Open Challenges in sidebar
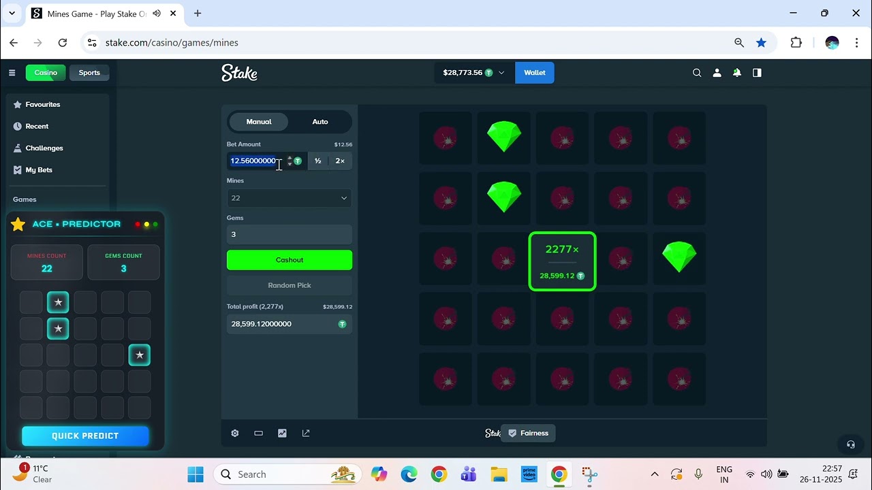Image resolution: width=872 pixels, height=490 pixels. [44, 148]
